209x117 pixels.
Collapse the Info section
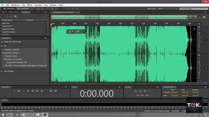click(x=2, y=46)
